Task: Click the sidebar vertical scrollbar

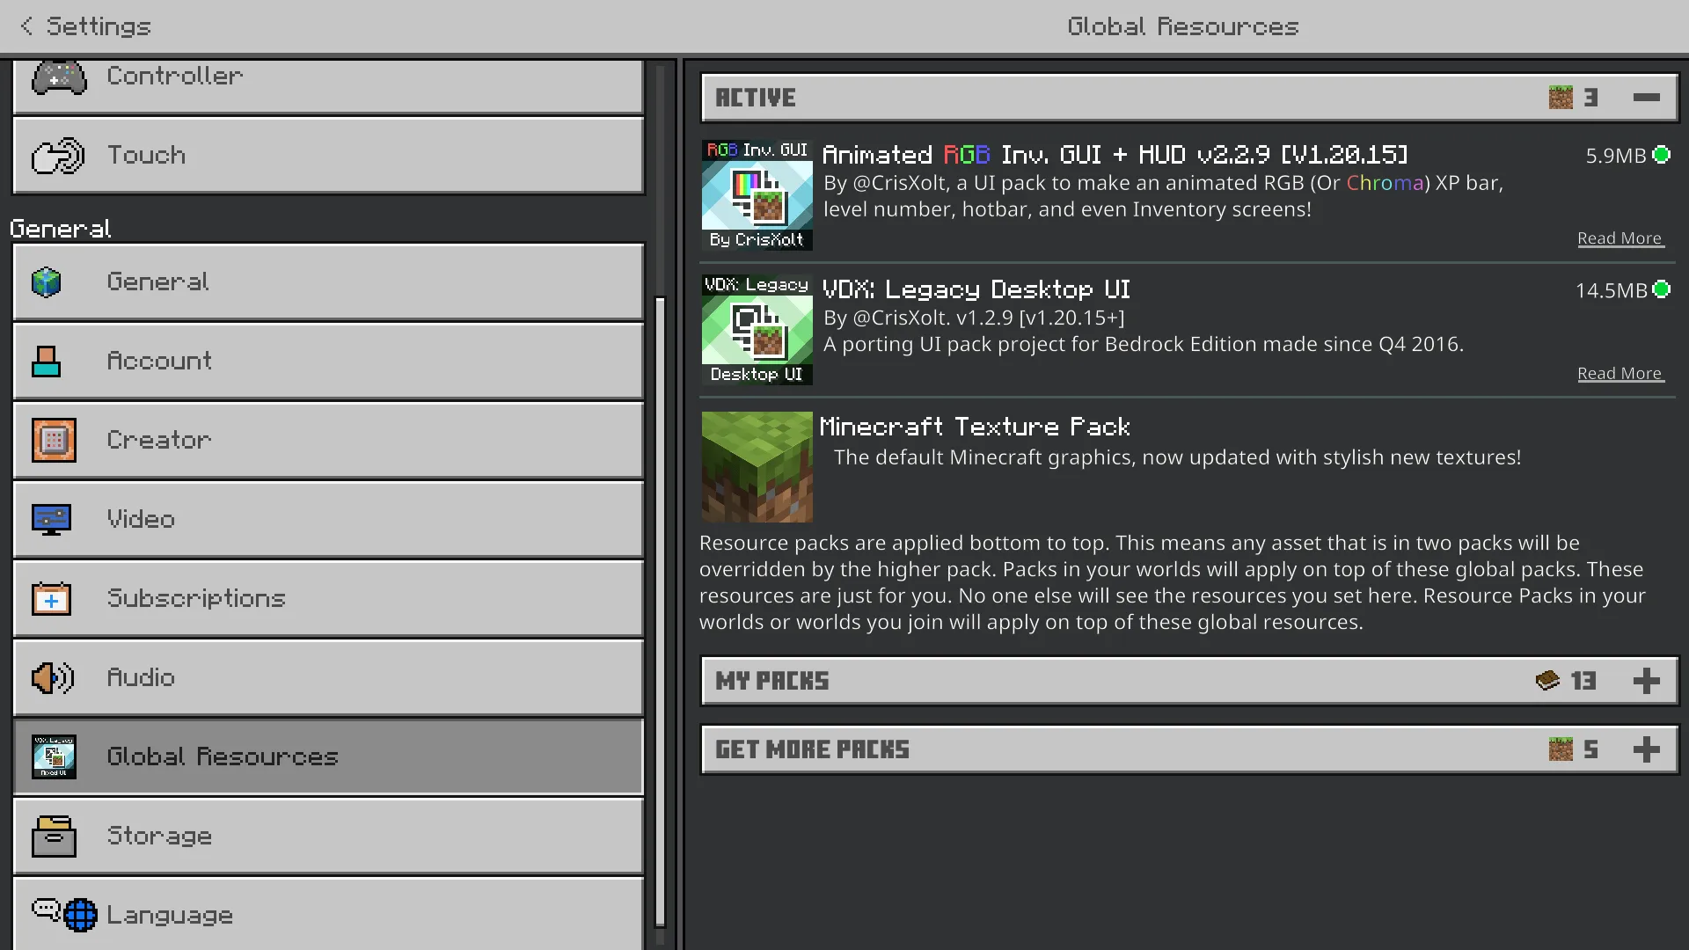Action: tap(660, 611)
